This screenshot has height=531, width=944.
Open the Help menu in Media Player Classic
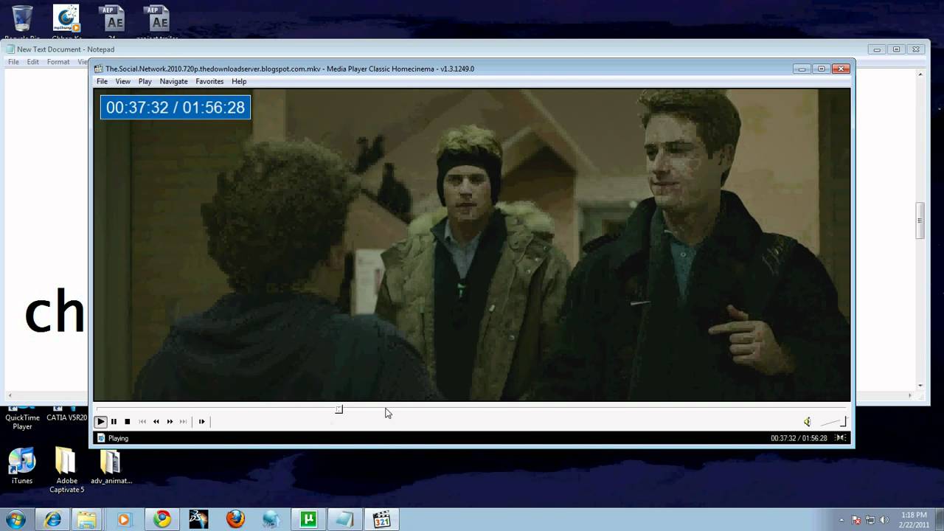coord(239,81)
